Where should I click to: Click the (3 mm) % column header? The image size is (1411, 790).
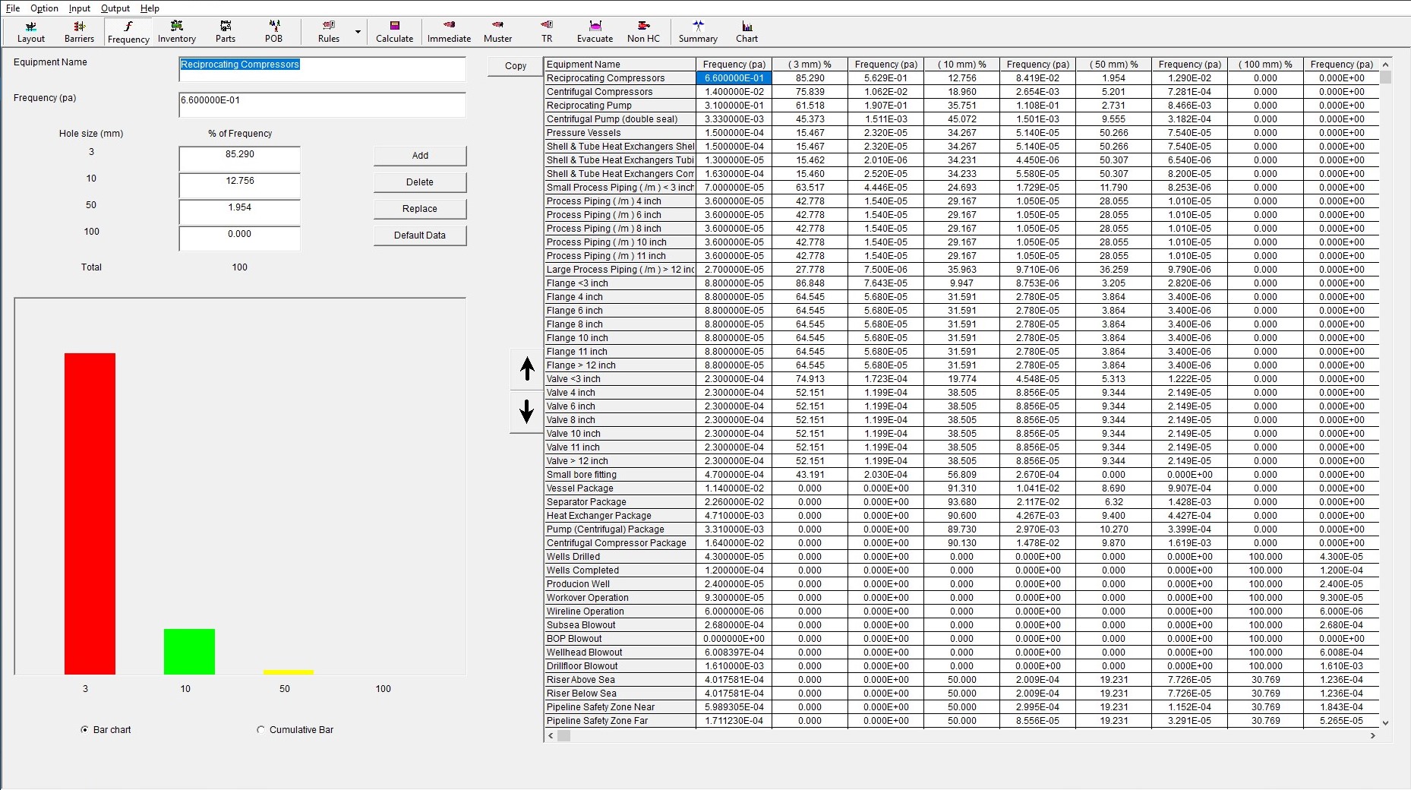pyautogui.click(x=810, y=65)
